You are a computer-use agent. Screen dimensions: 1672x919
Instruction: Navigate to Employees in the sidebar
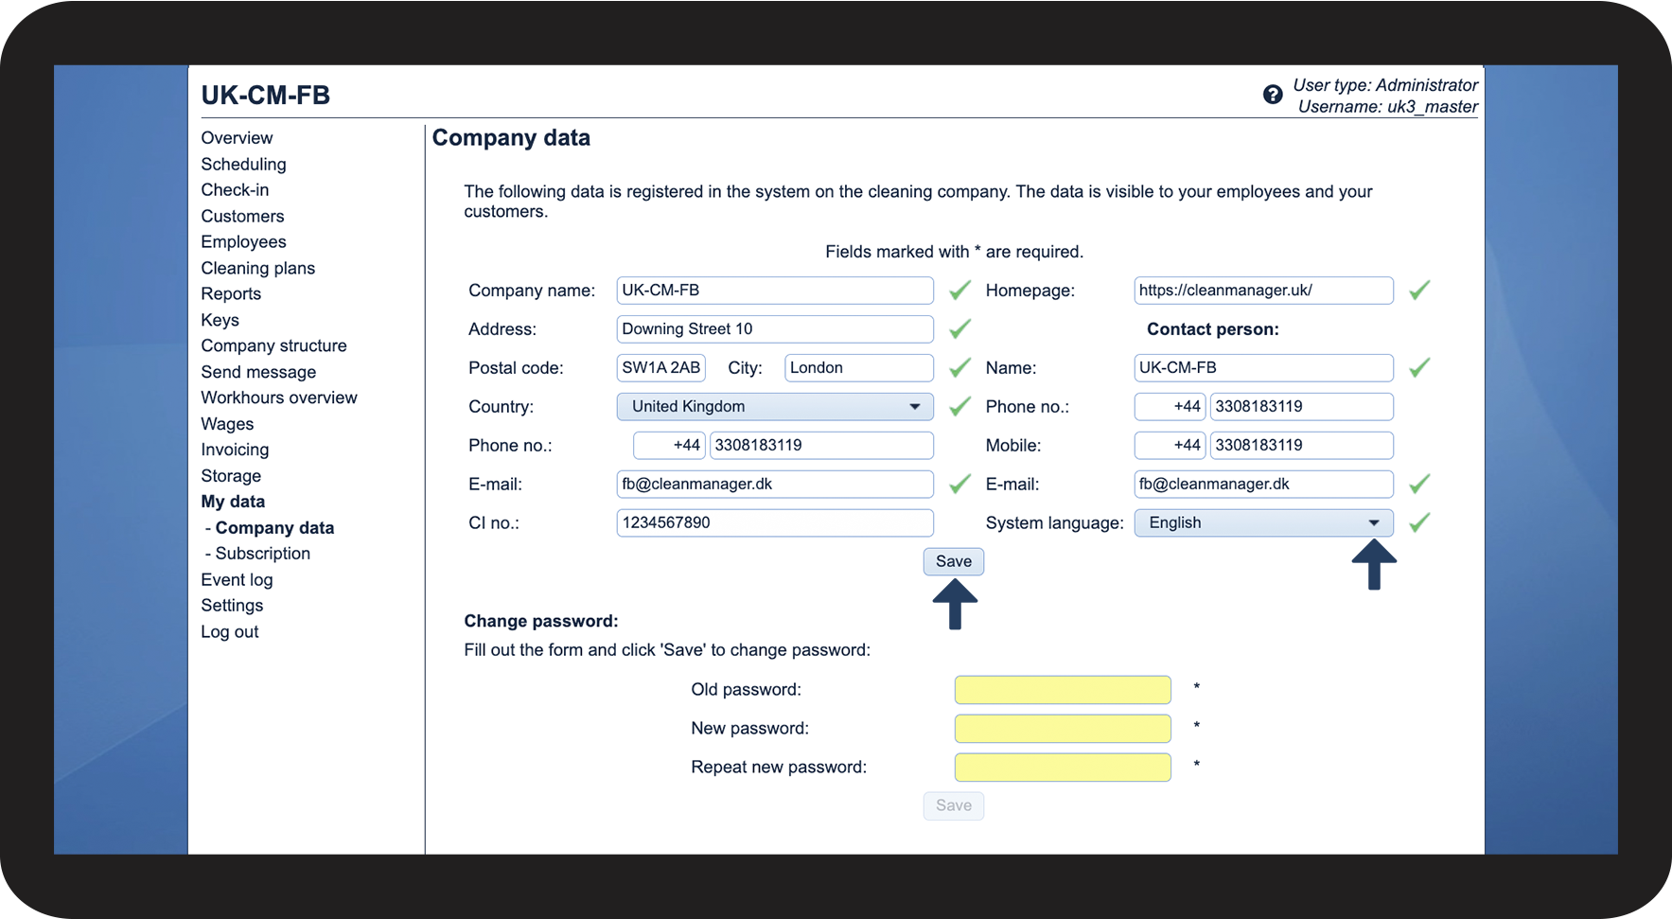(243, 242)
